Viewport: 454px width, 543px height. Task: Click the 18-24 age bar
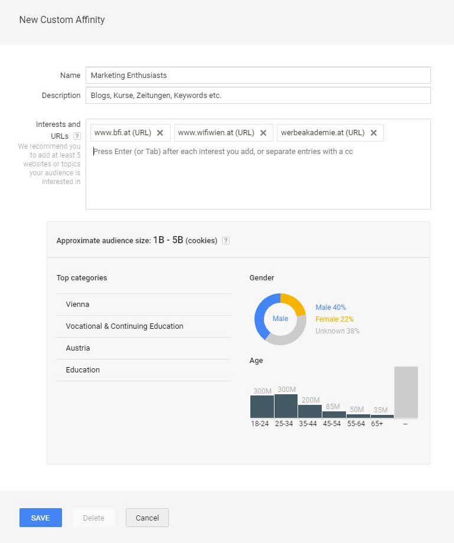(262, 407)
